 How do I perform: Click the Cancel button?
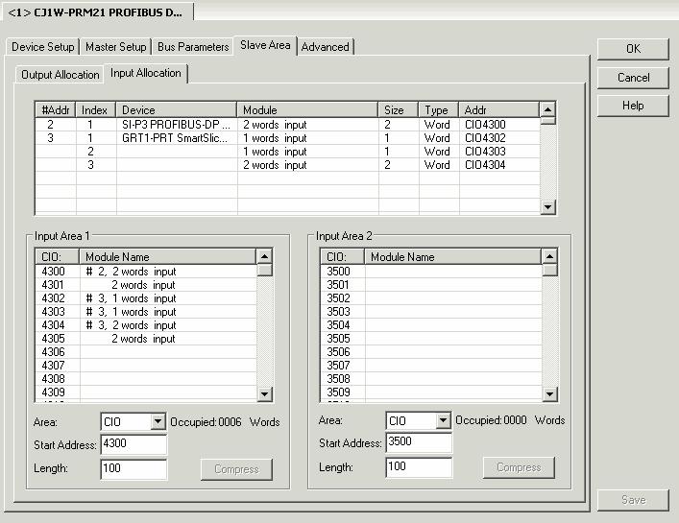tap(633, 78)
